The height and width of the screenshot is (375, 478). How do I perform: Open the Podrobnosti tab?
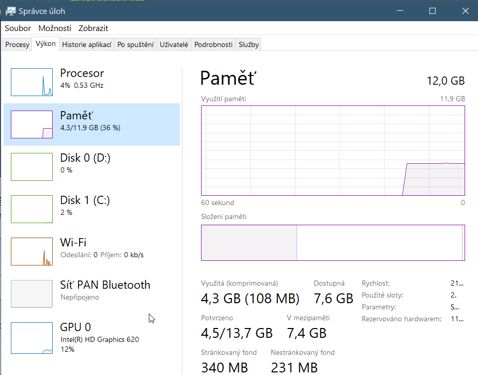pyautogui.click(x=213, y=44)
